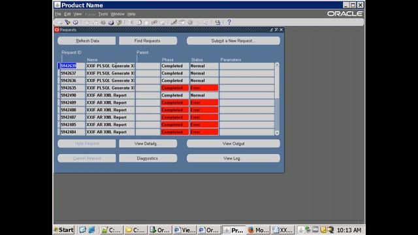This screenshot has height=235, width=418.
Task: Select Request ID field 5942639
Action: point(72,66)
